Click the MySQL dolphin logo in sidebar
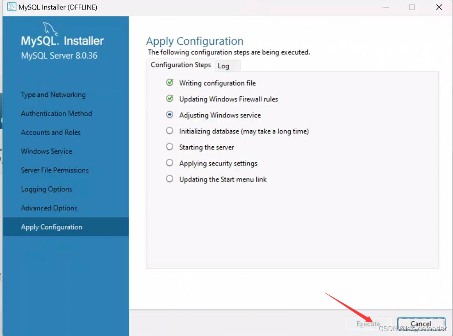 50,29
